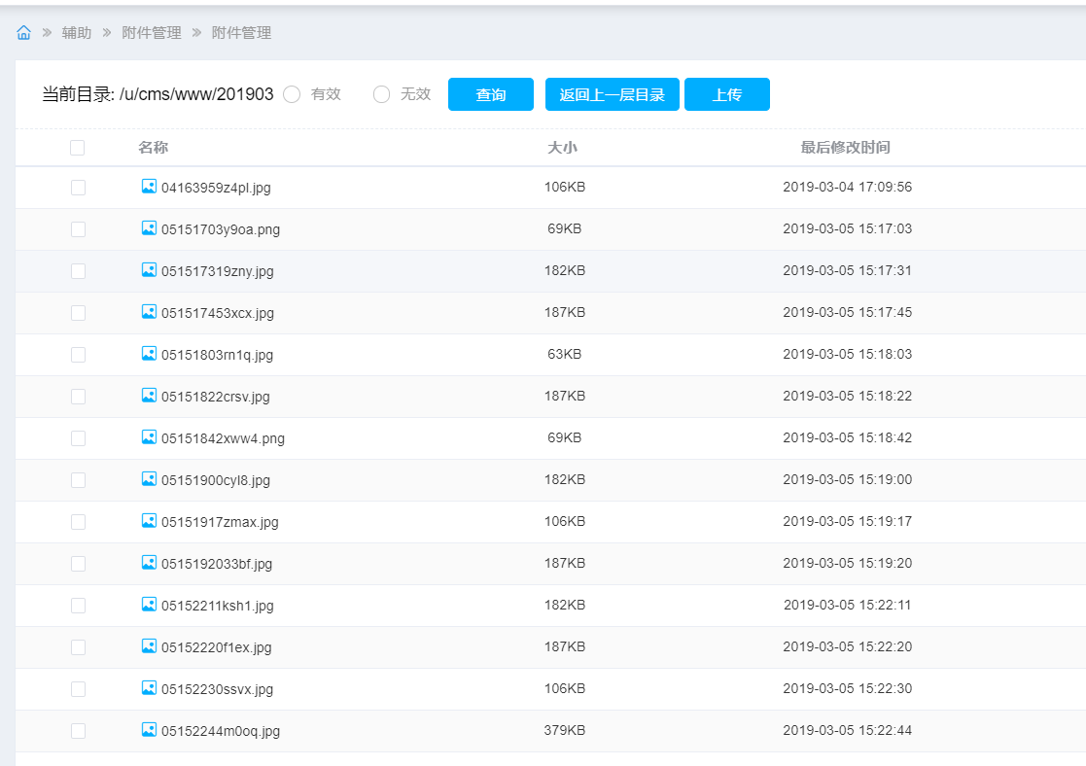Viewport: 1086px width, 766px height.
Task: Click image icon beside 05151803rn1q.jpg
Action: click(149, 354)
